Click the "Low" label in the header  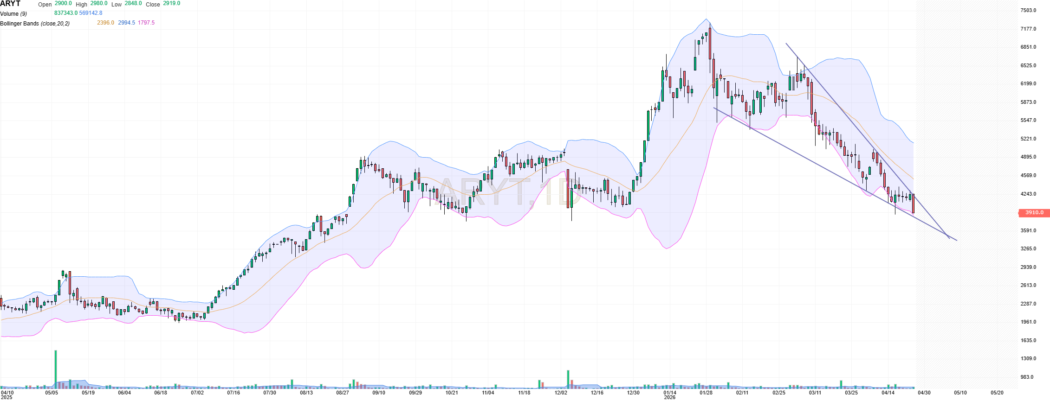(117, 5)
